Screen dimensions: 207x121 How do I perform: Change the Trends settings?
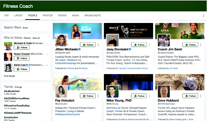(x=18, y=87)
